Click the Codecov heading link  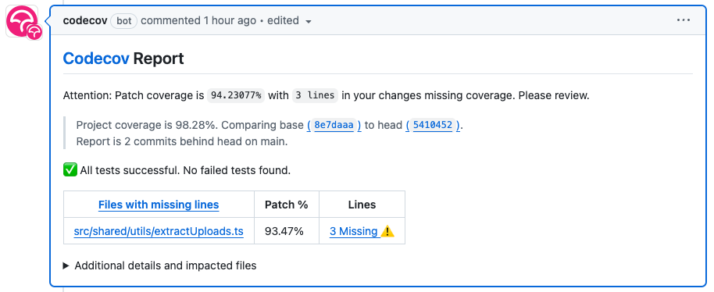(96, 59)
